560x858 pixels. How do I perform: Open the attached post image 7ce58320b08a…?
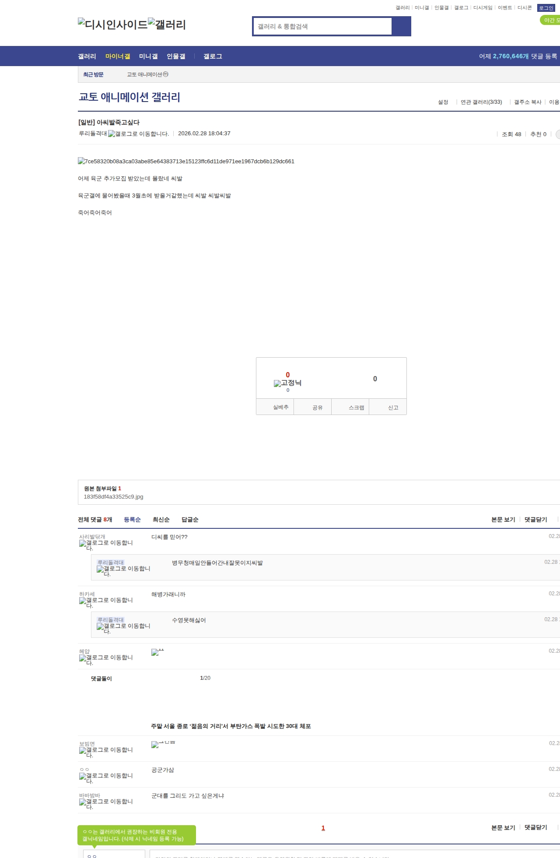186,161
